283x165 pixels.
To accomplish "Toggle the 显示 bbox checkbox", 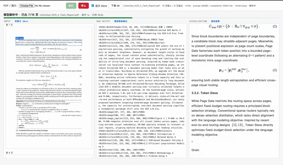I will (x=93, y=6).
